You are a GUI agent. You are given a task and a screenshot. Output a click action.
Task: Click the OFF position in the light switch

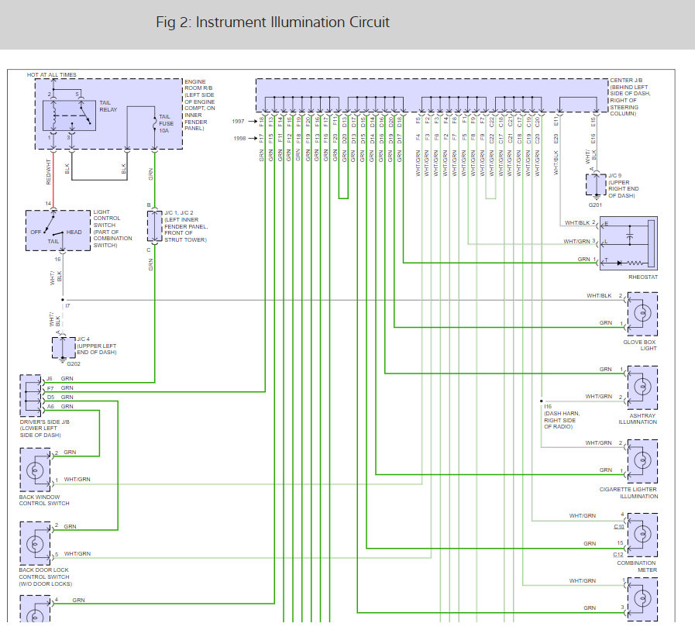36,232
